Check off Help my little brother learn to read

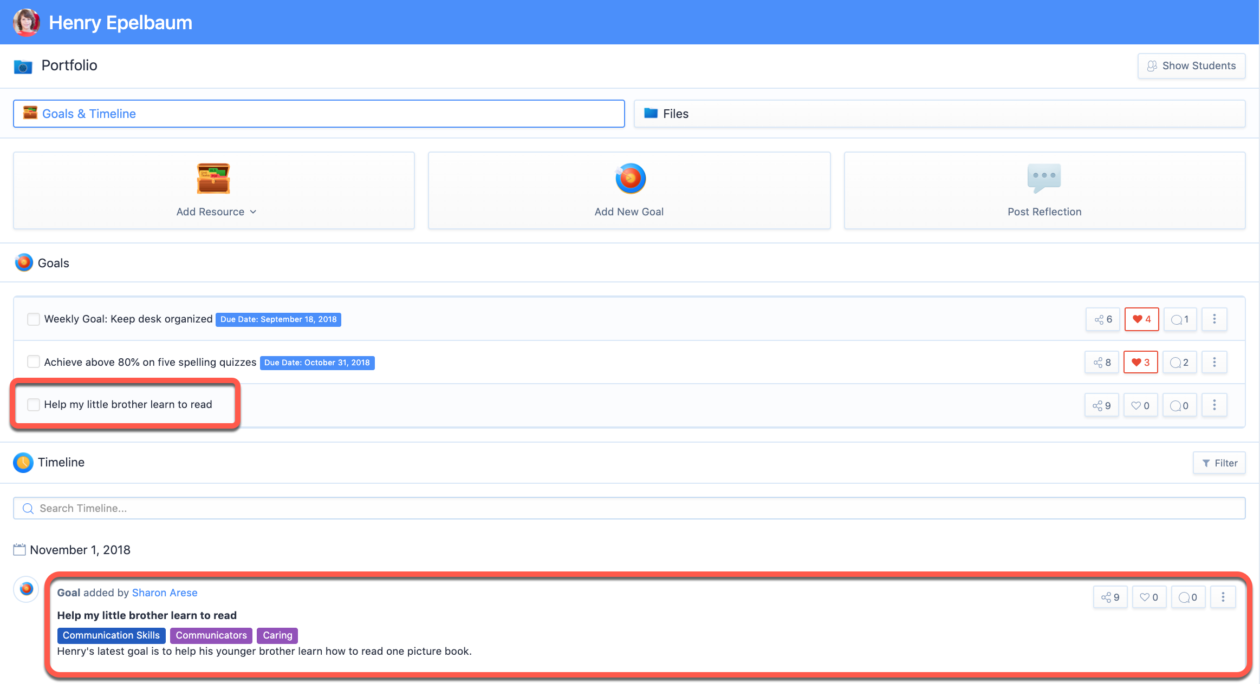coord(34,404)
